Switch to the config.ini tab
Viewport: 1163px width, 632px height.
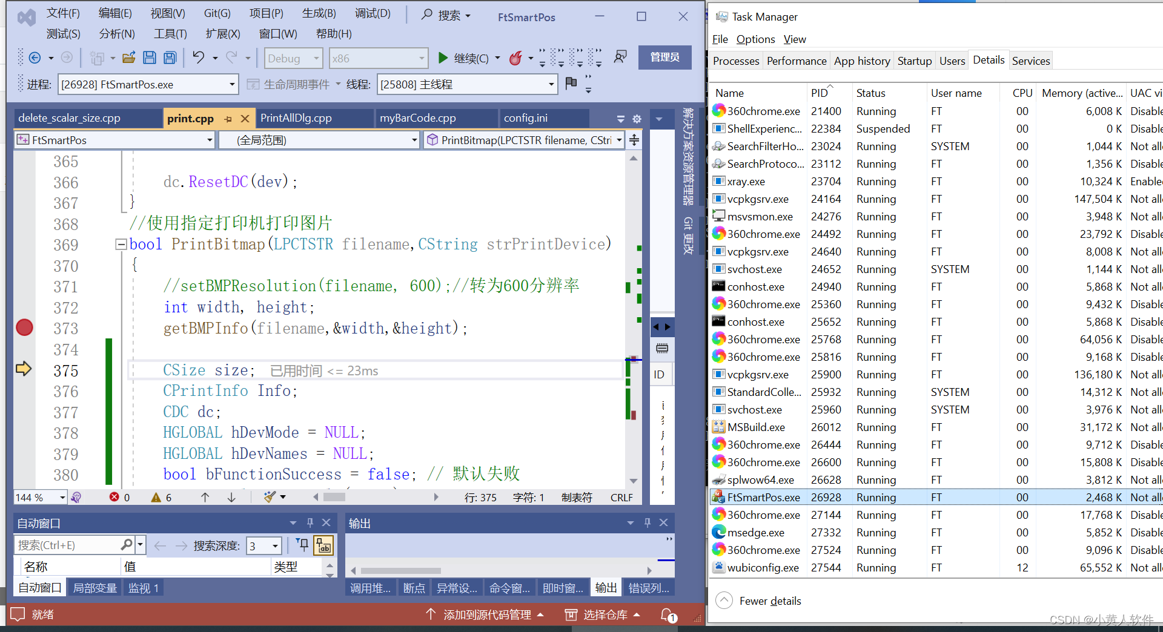coord(526,118)
